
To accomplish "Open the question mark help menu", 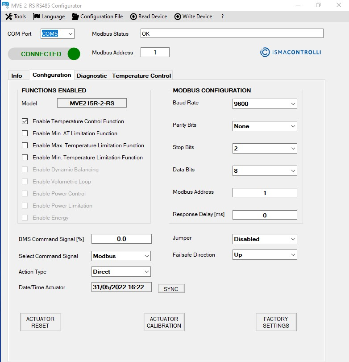I will [x=222, y=17].
